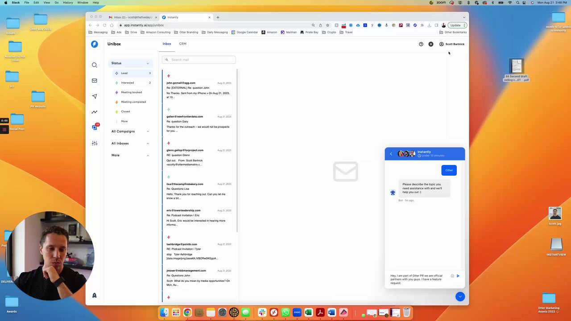This screenshot has height=321, width=571.
Task: Click the Search mail field
Action: (x=199, y=60)
